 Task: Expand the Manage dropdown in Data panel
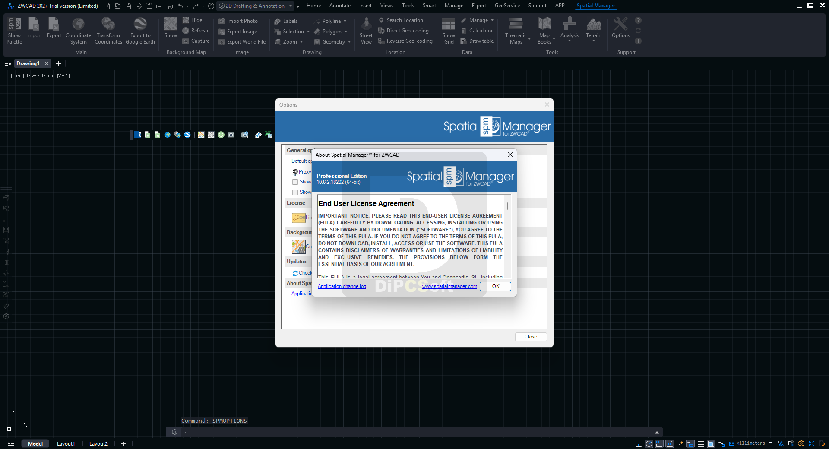point(492,20)
